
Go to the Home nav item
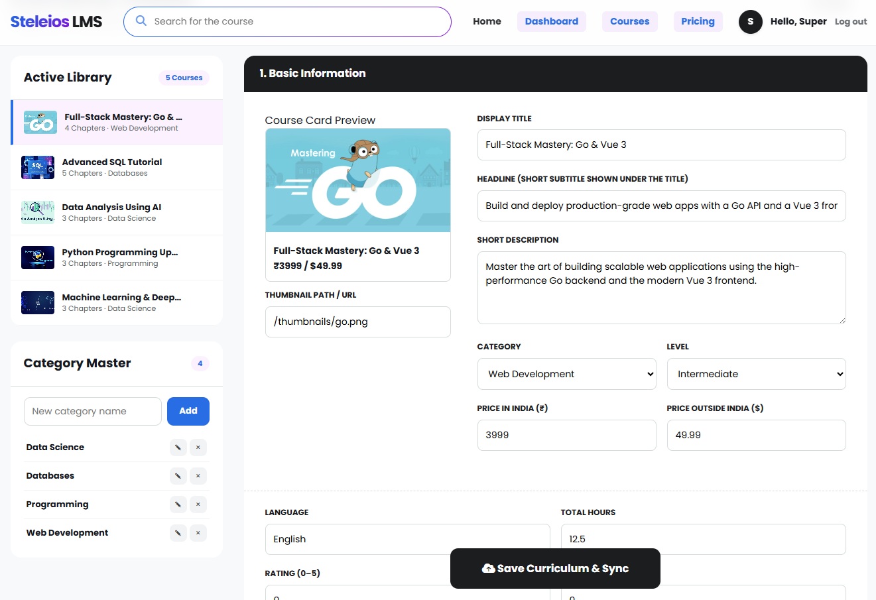click(487, 21)
